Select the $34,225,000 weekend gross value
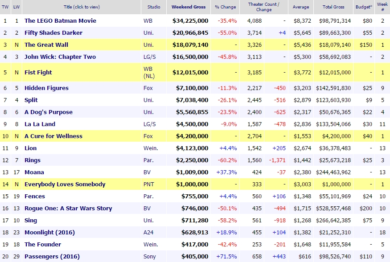Image resolution: width=390 pixels, height=262 pixels. (190, 20)
